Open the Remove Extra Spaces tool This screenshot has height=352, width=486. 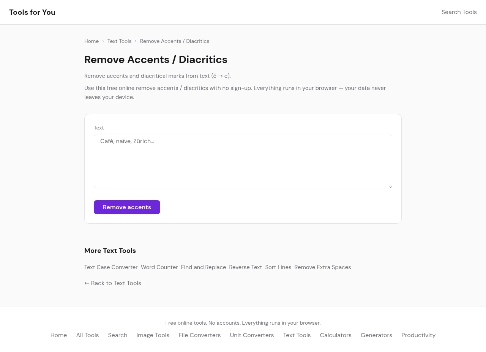tap(322, 267)
